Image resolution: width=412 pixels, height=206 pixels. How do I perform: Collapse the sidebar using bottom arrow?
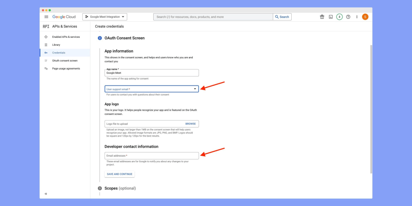pyautogui.click(x=46, y=194)
